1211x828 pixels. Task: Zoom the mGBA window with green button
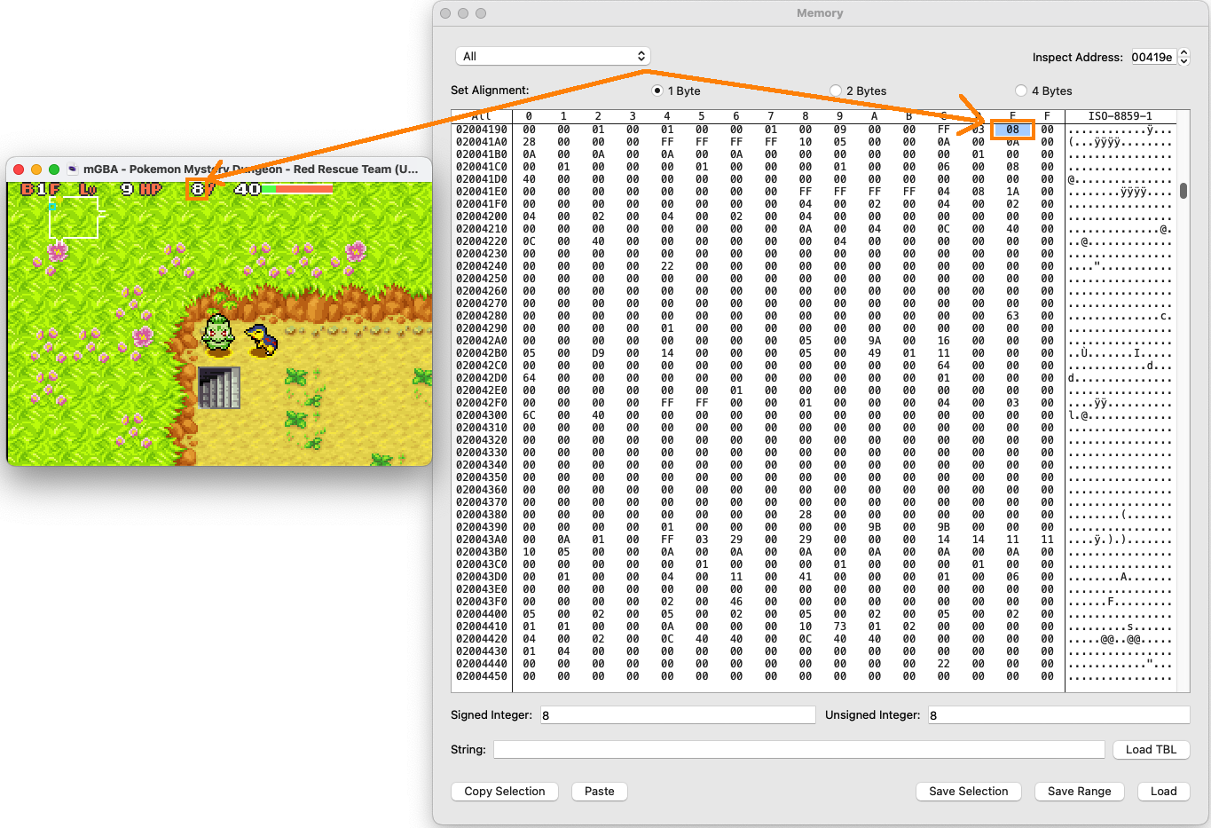coord(54,169)
